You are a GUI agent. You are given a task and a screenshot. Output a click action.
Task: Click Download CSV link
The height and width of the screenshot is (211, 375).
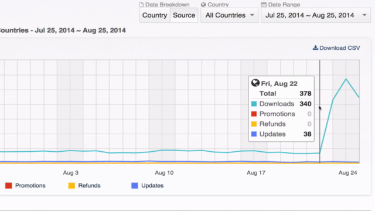click(x=336, y=48)
